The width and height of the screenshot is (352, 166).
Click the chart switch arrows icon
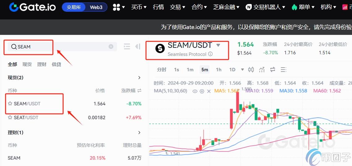coord(273,70)
